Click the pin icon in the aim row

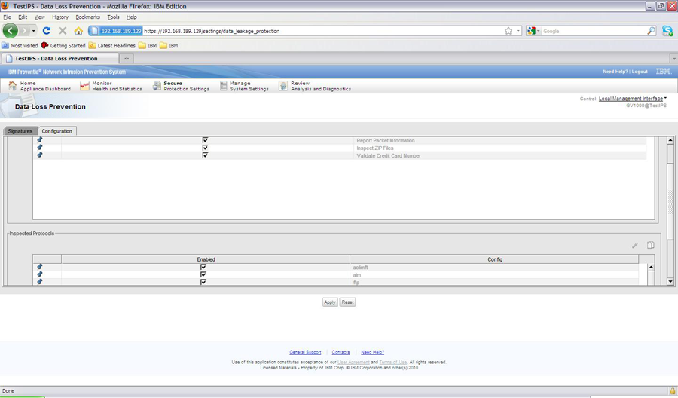pyautogui.click(x=40, y=274)
